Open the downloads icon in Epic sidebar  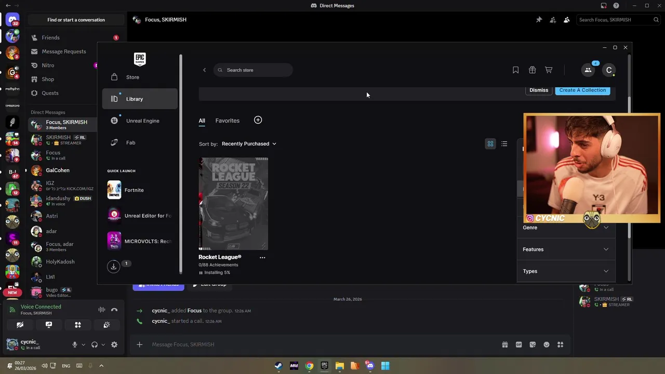[113, 266]
